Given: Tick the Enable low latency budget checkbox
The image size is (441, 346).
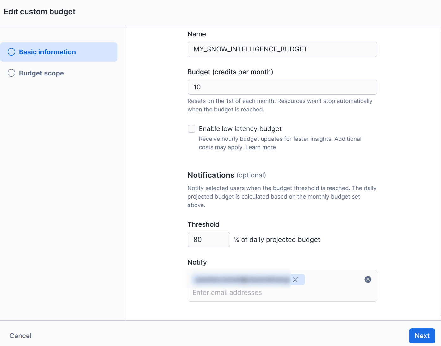Looking at the screenshot, I should [191, 129].
